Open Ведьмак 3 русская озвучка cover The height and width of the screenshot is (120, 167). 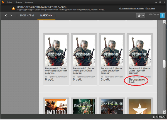point(140,51)
